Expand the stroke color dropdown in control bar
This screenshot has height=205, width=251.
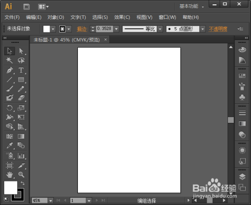[x=69, y=29]
